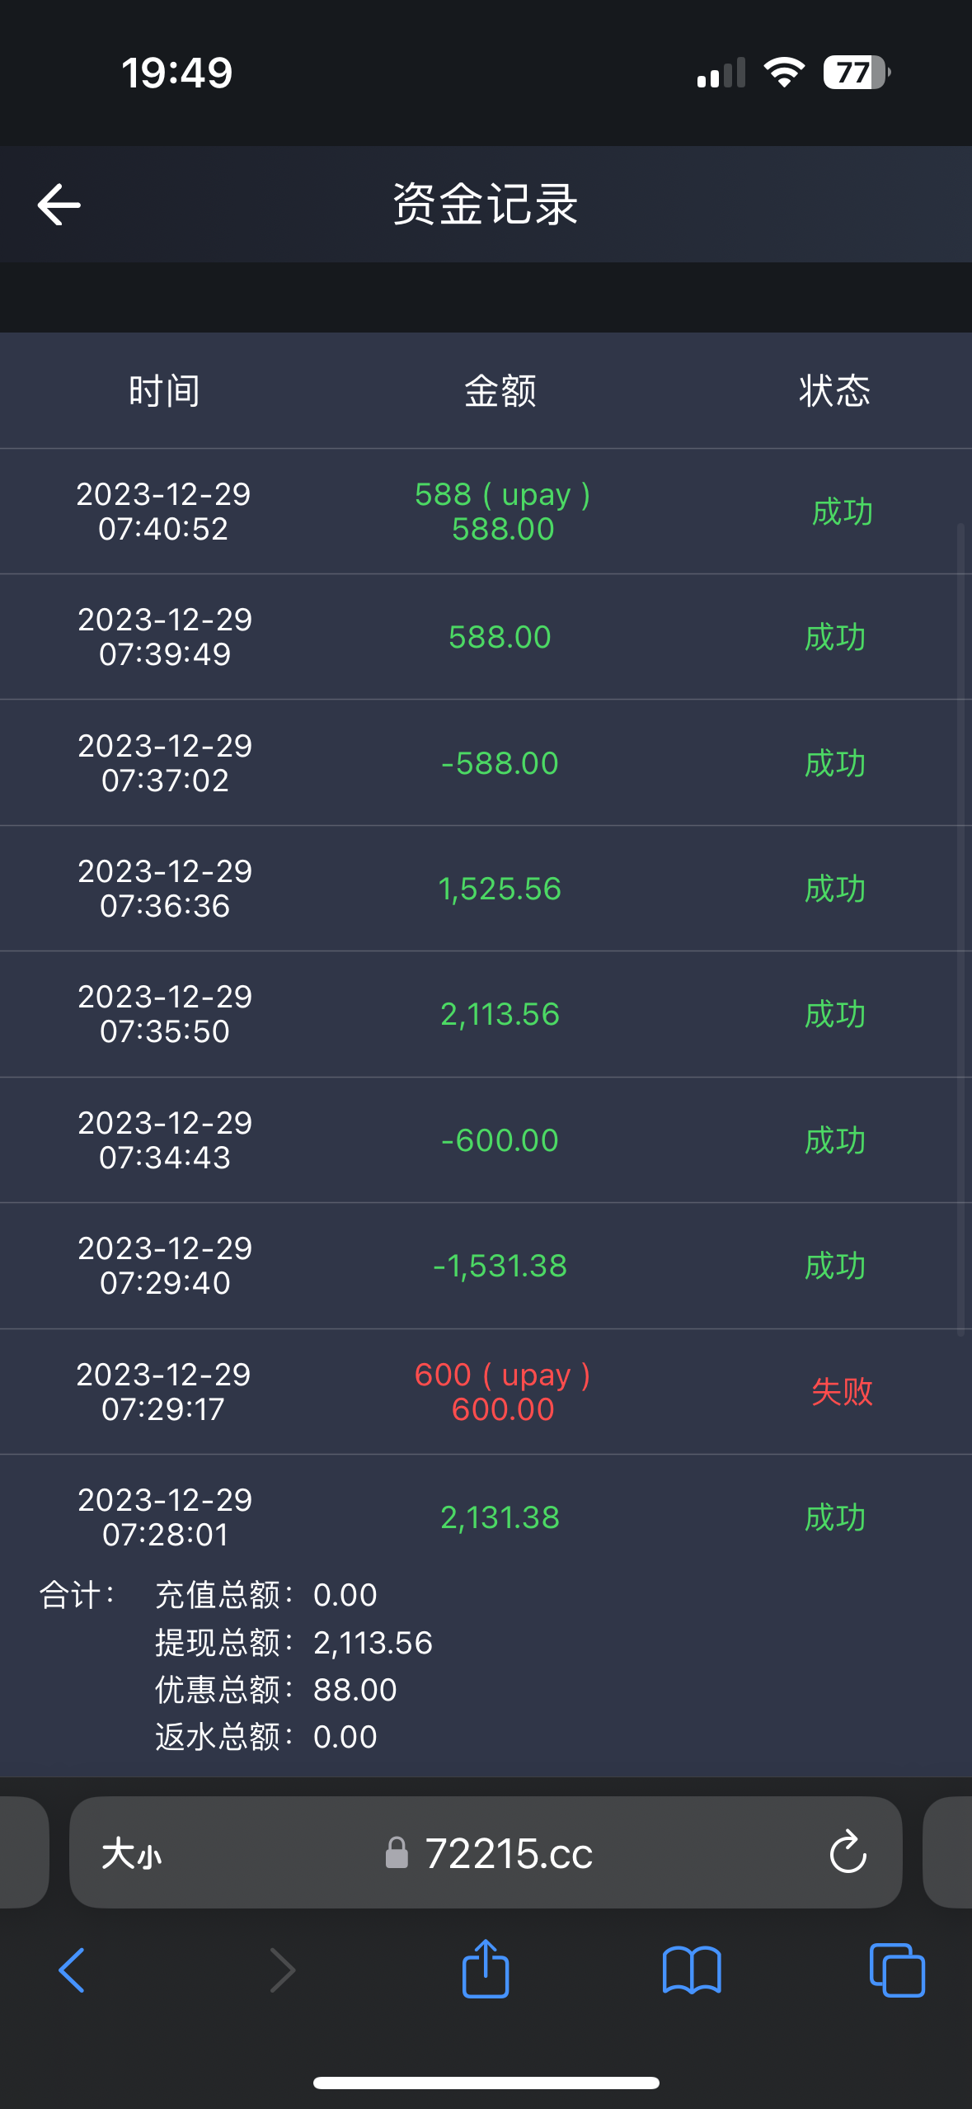Tap the back arrow in the header
Screen dimensions: 972x2109
coord(59,205)
